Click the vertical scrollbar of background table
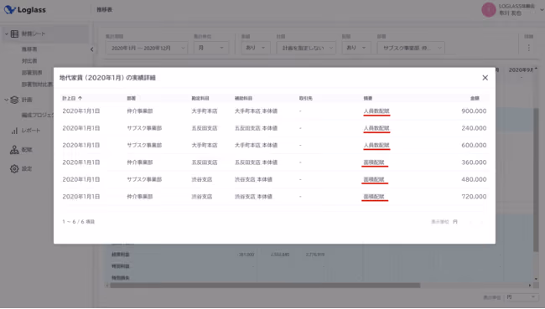The height and width of the screenshot is (309, 545). [x=536, y=179]
